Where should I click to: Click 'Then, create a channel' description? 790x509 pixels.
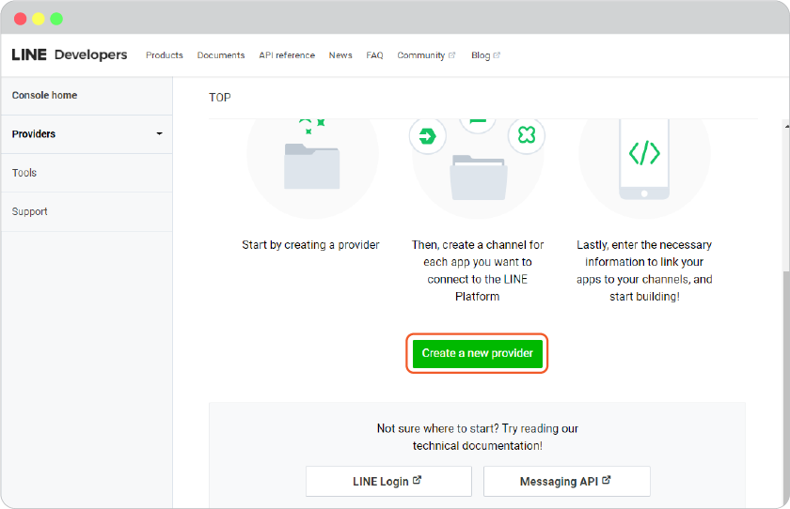coord(478,270)
